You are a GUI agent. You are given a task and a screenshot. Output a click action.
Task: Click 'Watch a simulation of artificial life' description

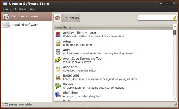tap(93, 36)
